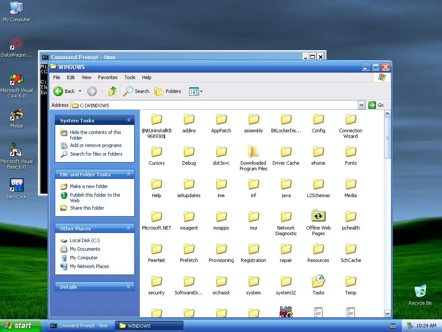Open My Documents in Other Places
Image resolution: width=442 pixels, height=332 pixels.
pos(85,249)
